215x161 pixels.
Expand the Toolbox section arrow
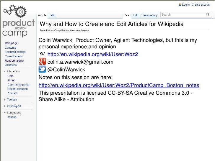5,100
